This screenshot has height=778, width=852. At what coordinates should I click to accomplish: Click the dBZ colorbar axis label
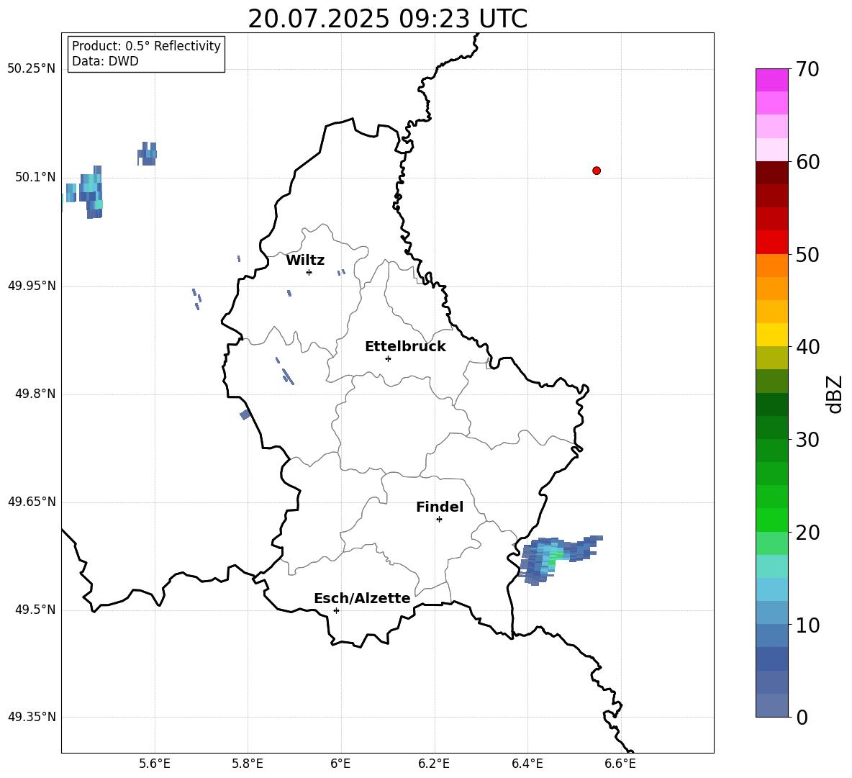coord(834,394)
